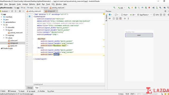169x95 pixels.
Task: Click the collapse all icon in Project panel
Action: [x=16, y=11]
